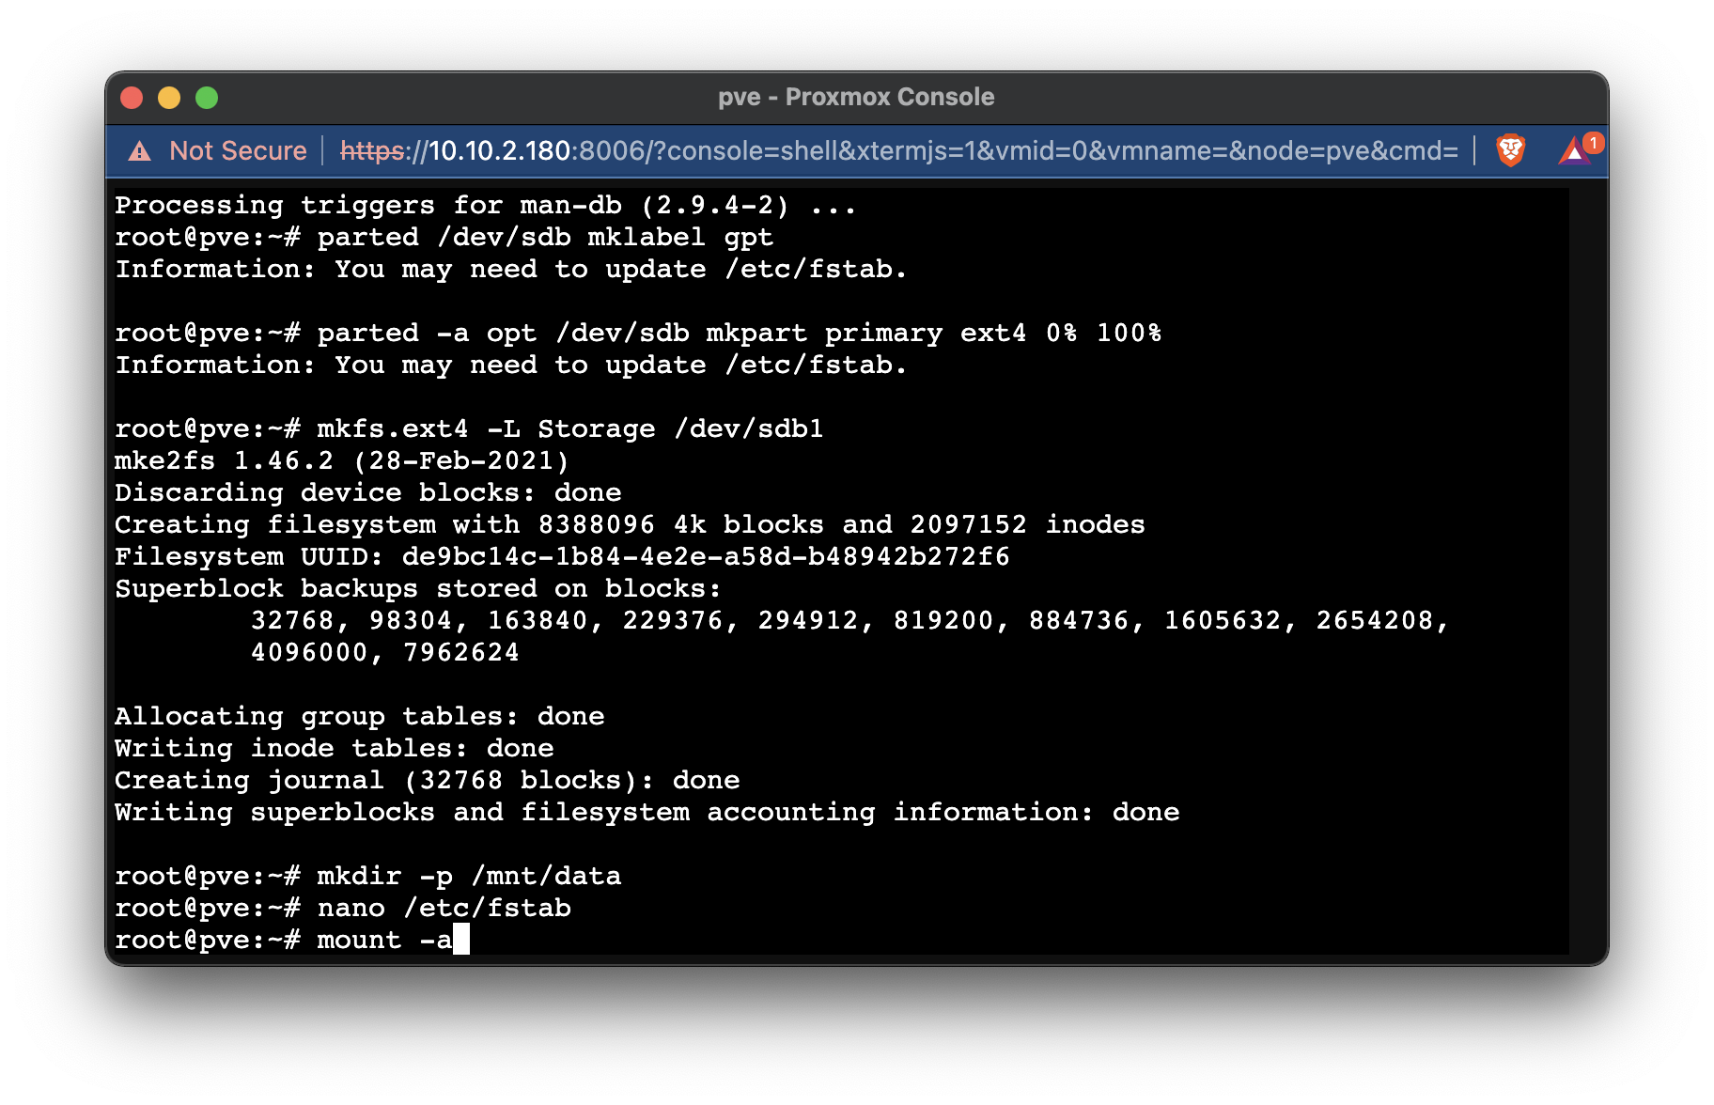Click the strikethrough https text in the URL
The height and width of the screenshot is (1105, 1714).
372,150
